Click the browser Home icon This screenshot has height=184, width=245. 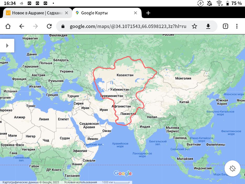(x=8, y=26)
